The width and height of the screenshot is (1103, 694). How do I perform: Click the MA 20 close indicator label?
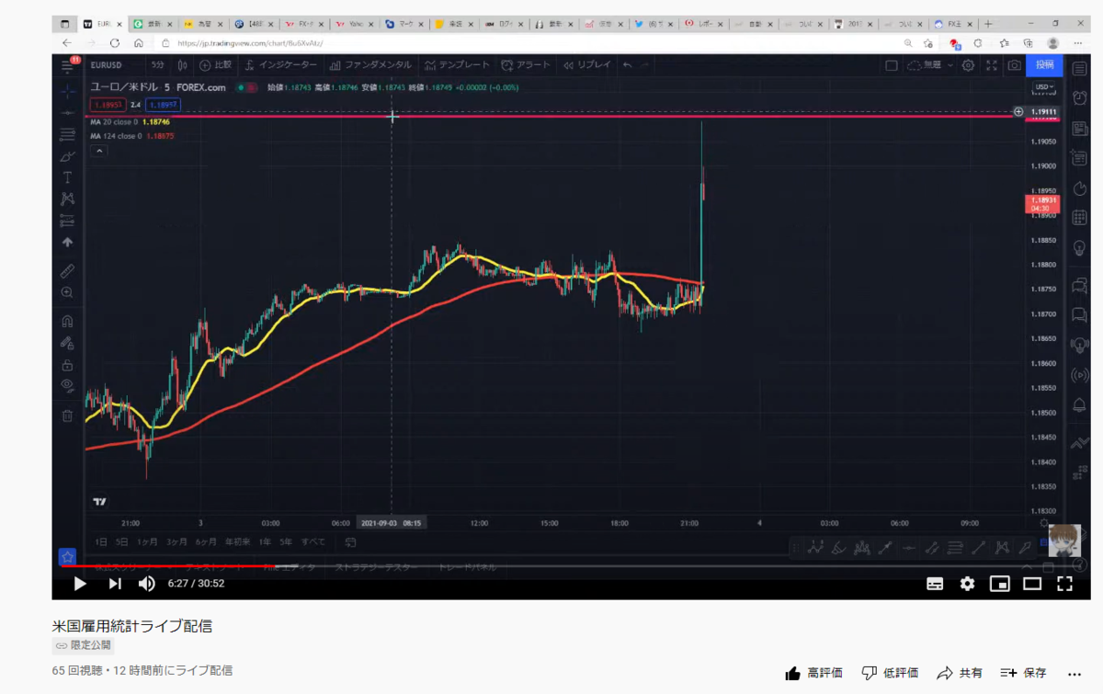114,121
